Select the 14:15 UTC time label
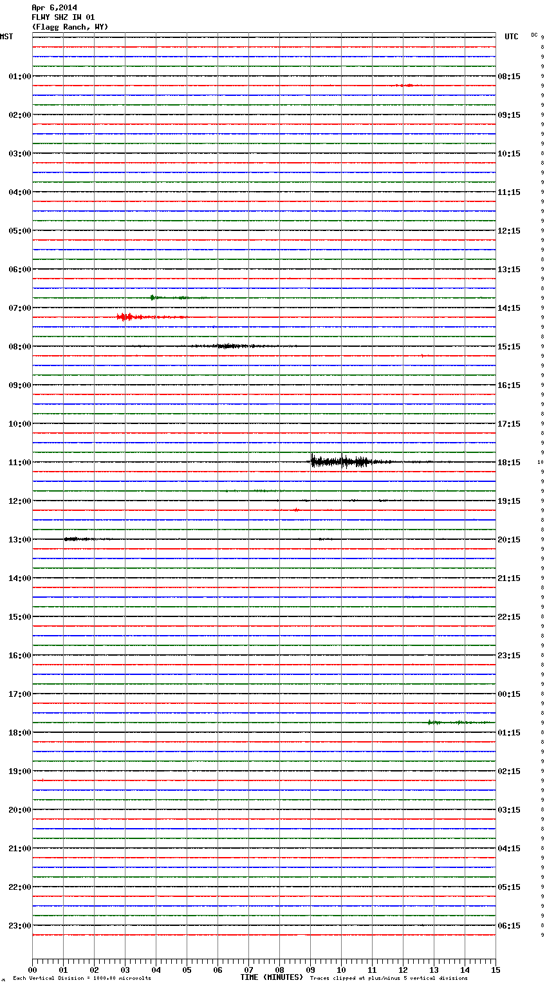Image resolution: width=547 pixels, height=987 pixels. 509,308
